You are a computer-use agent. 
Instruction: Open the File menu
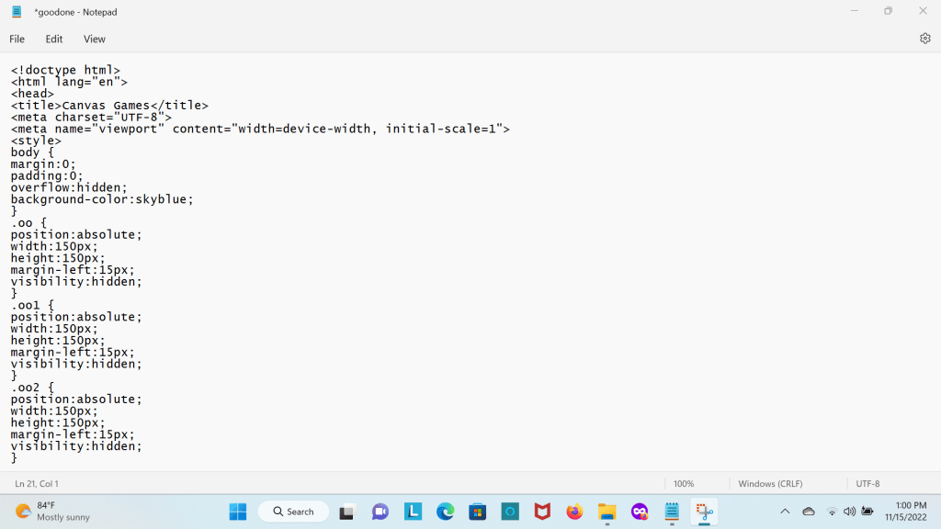[17, 39]
